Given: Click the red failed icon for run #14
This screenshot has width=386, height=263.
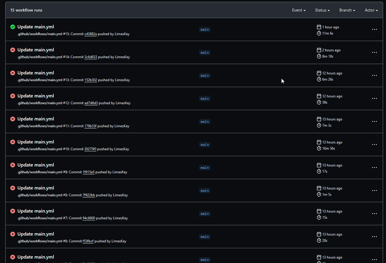Looking at the screenshot, I should coord(13,50).
